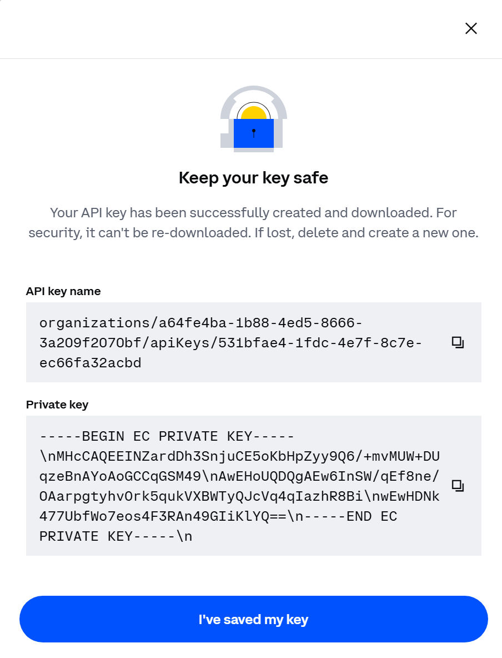The height and width of the screenshot is (658, 502).
Task: Click the line starting with "organizations/a64fe4ba"
Action: coord(201,323)
